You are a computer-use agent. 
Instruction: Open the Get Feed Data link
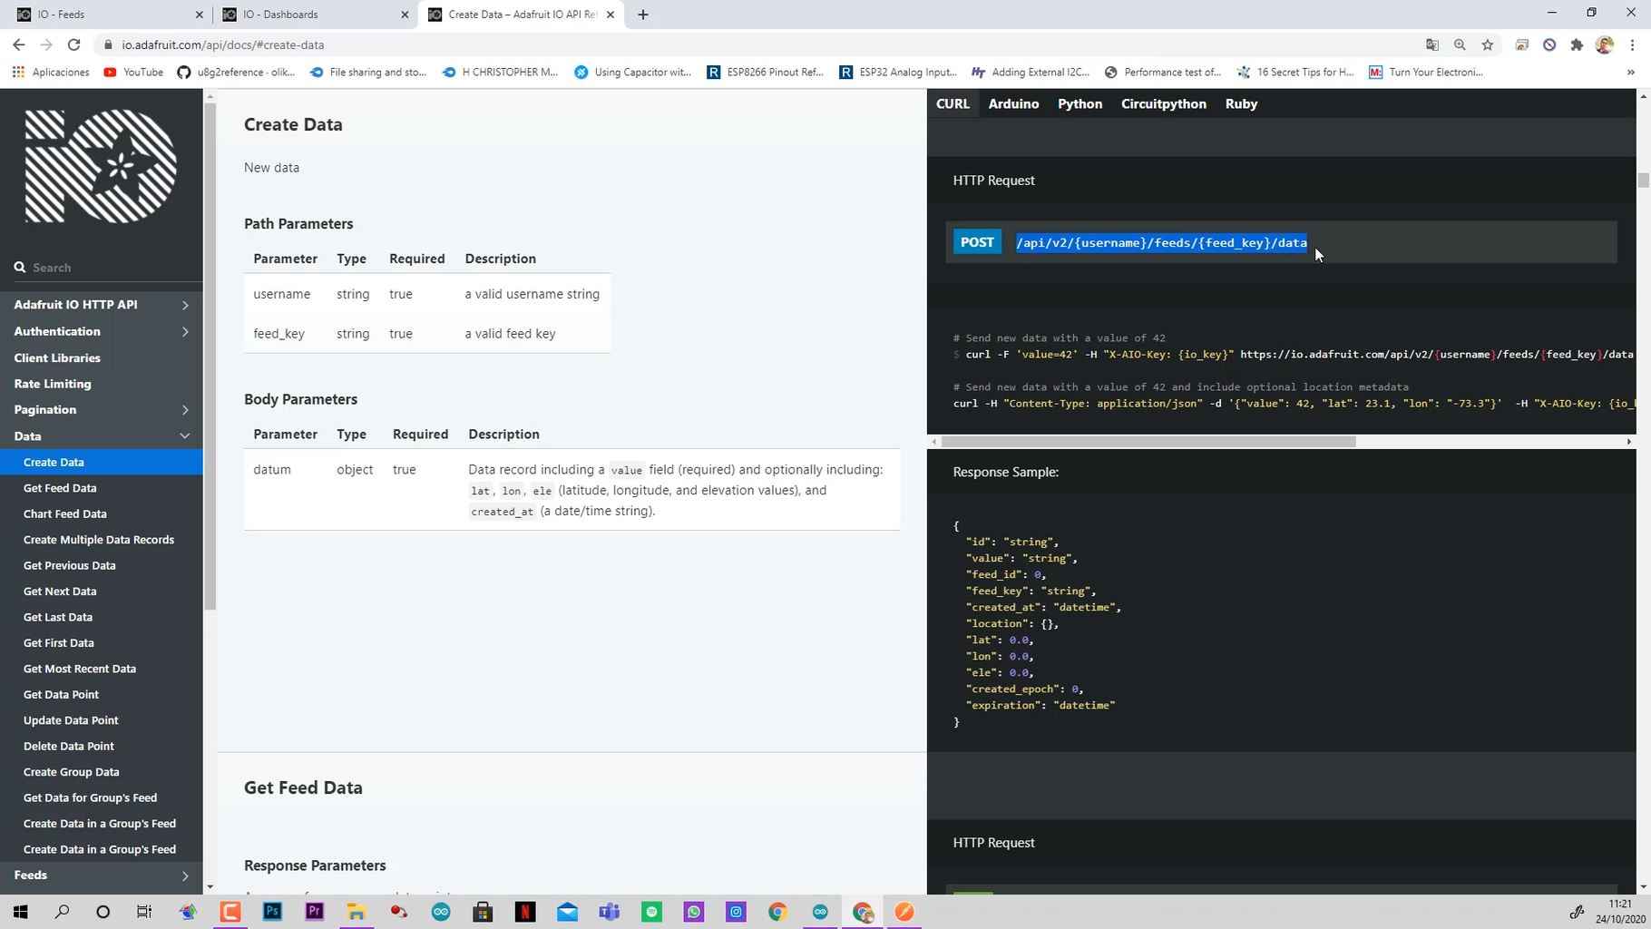(60, 488)
